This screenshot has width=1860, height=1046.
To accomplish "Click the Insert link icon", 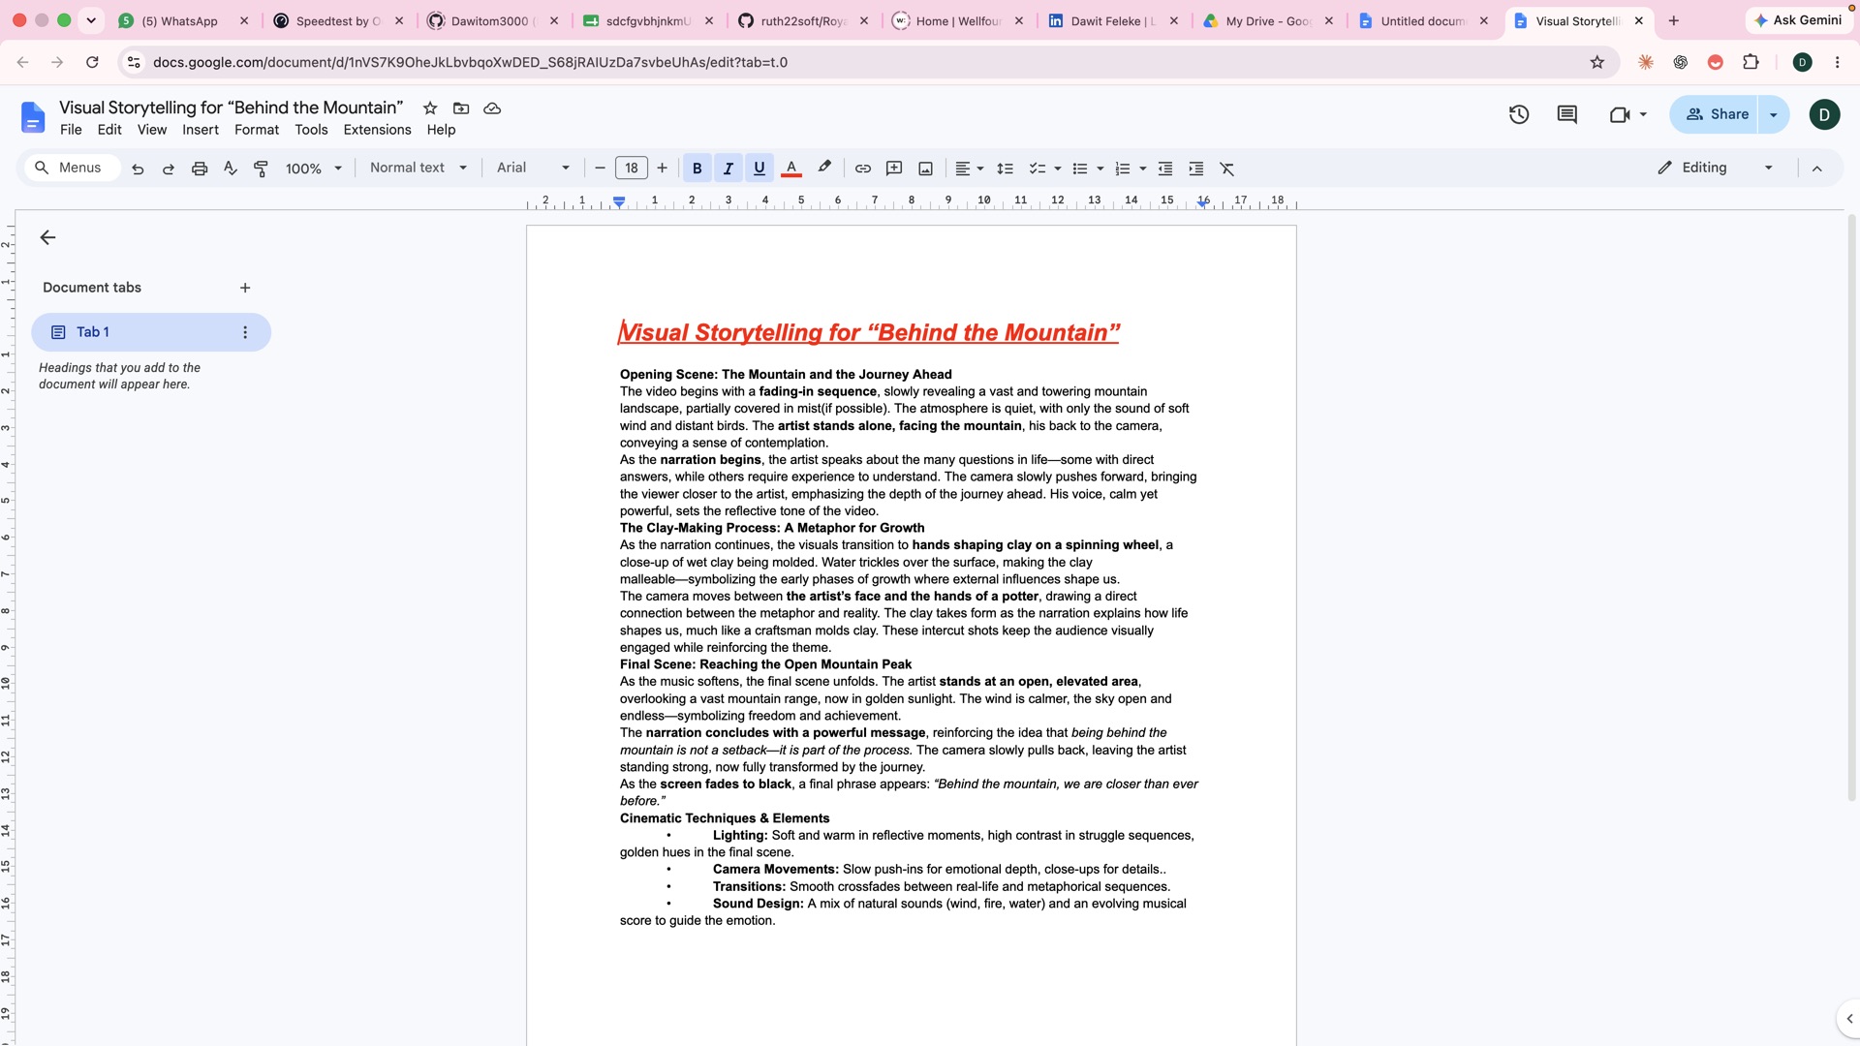I will (863, 169).
